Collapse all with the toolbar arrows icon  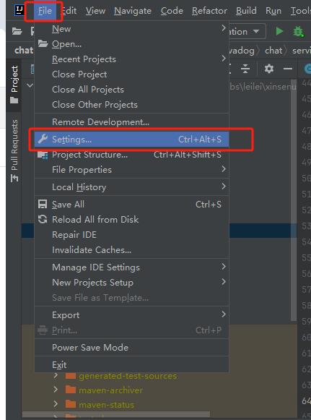245,69
